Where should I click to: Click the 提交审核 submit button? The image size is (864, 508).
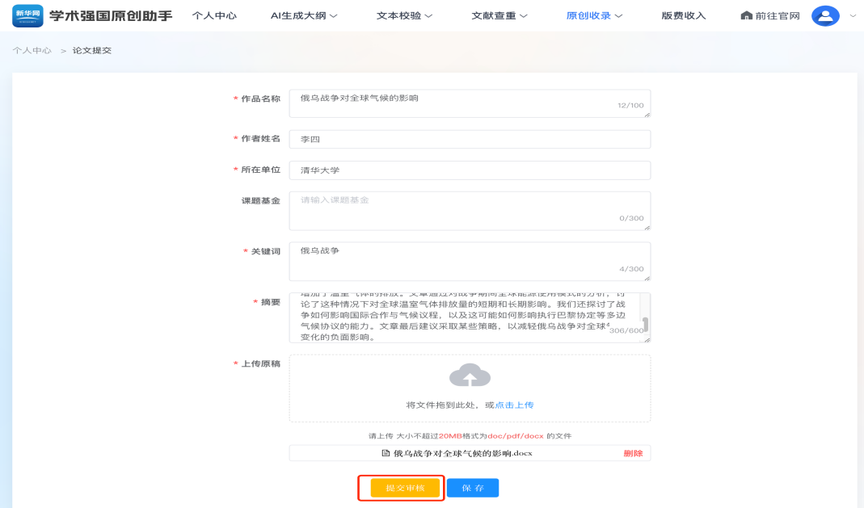(x=405, y=488)
